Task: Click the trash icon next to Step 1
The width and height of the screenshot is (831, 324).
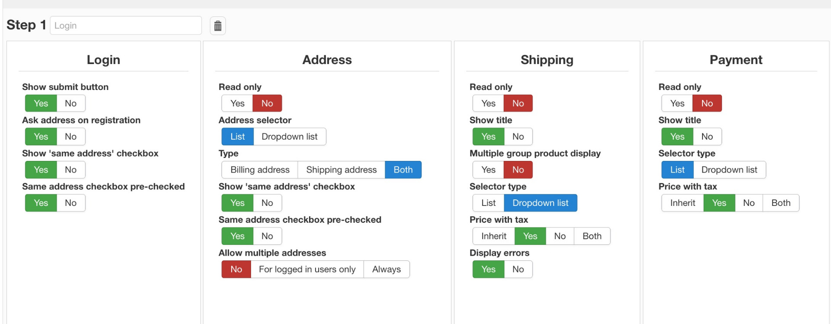Action: pyautogui.click(x=218, y=26)
